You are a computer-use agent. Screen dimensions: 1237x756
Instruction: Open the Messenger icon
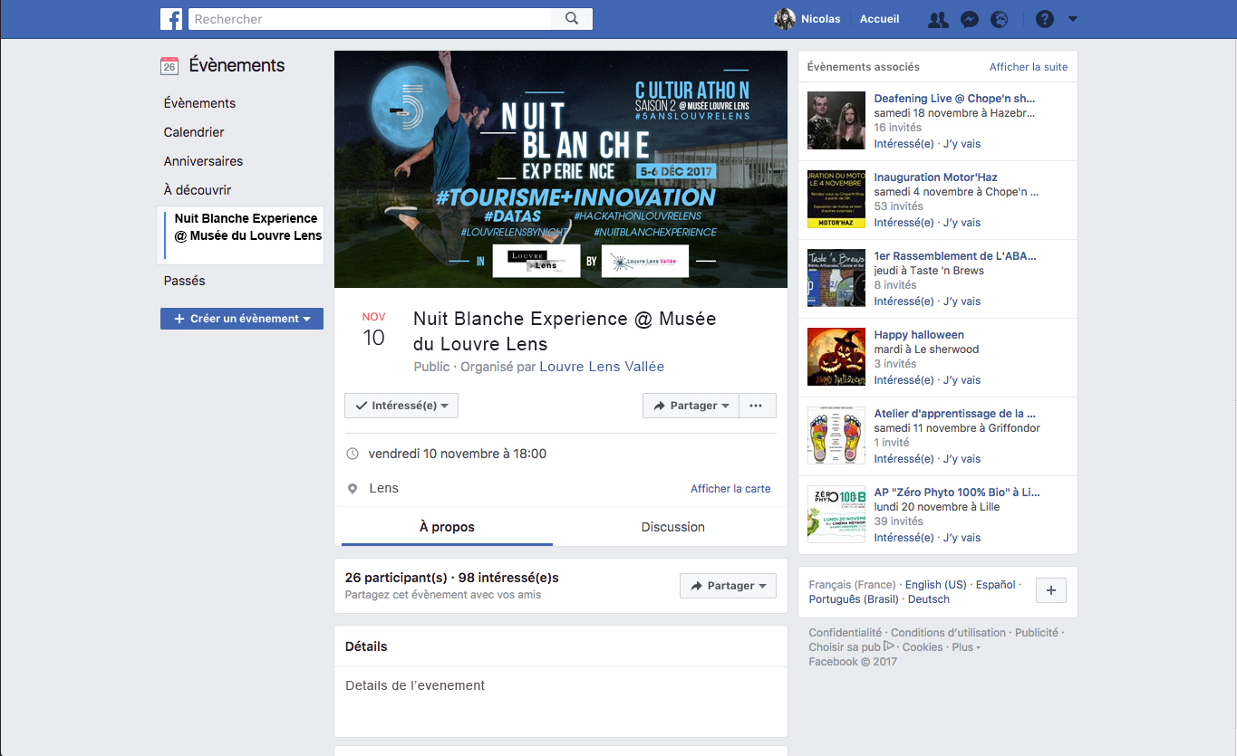(x=970, y=19)
